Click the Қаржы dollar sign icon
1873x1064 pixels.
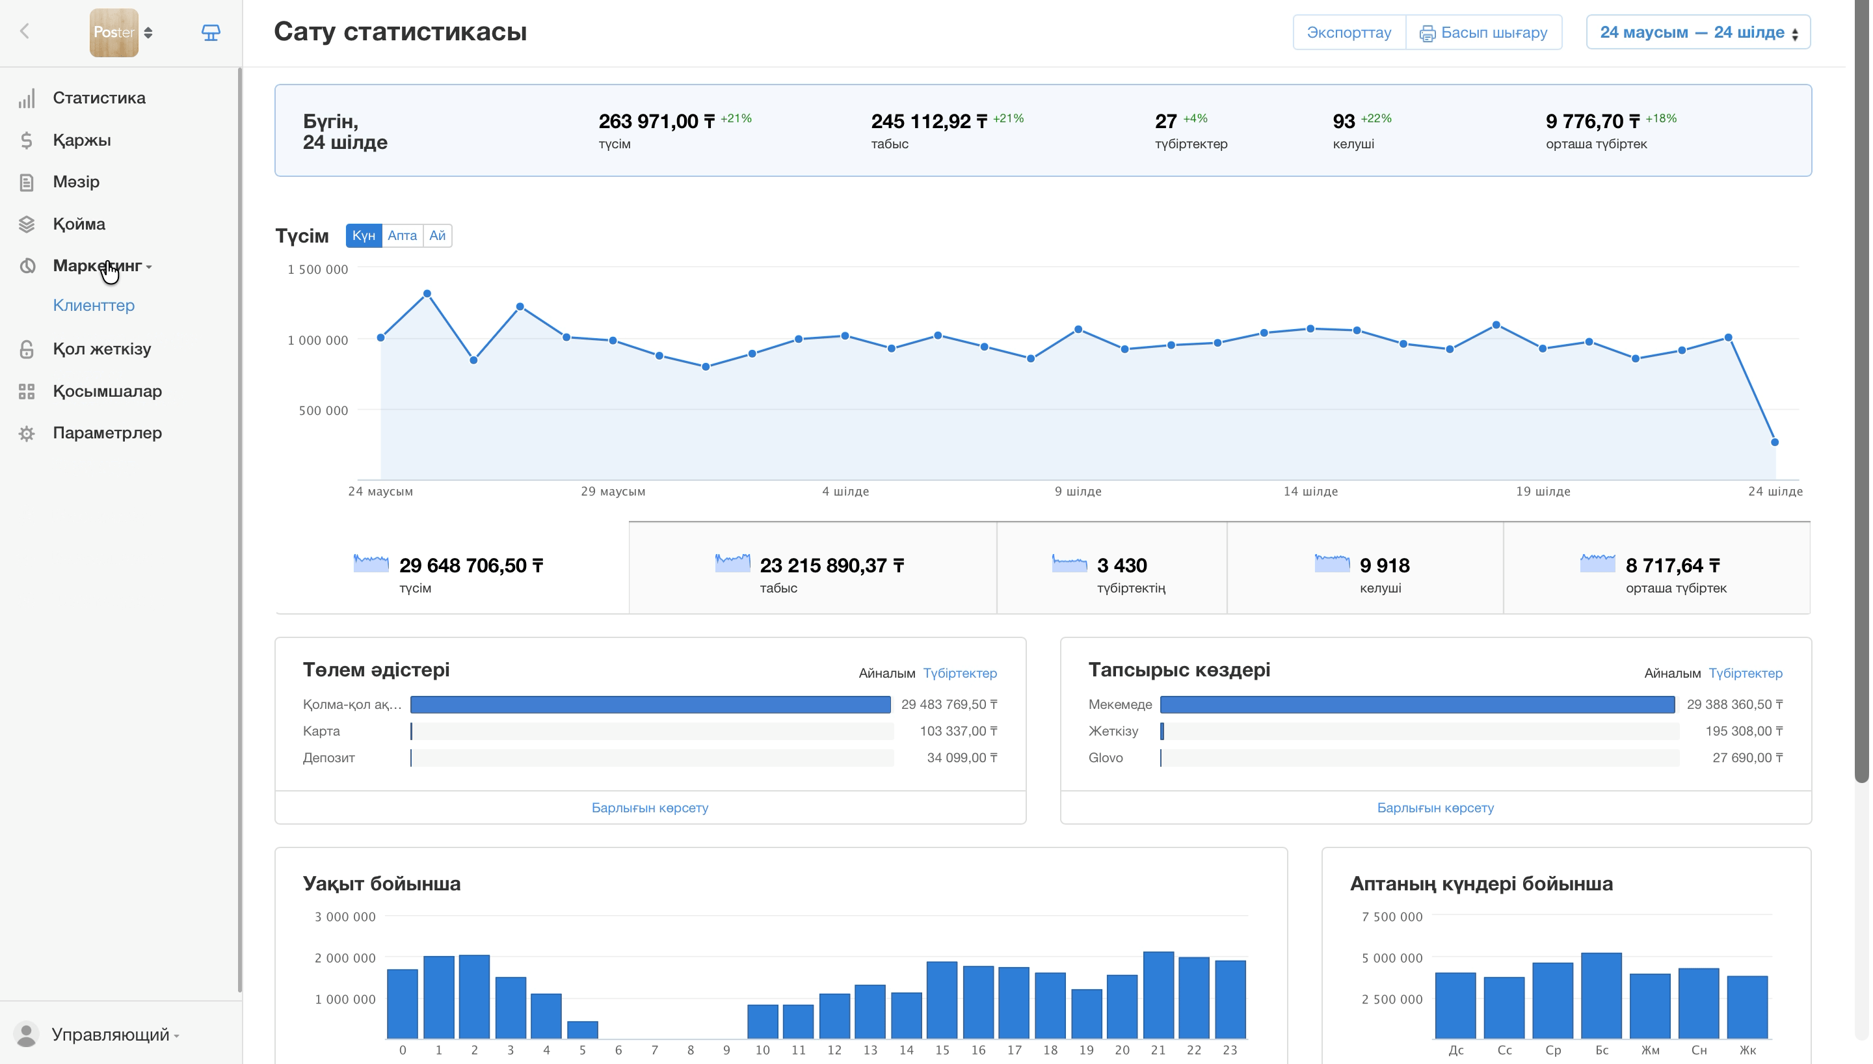tap(26, 140)
